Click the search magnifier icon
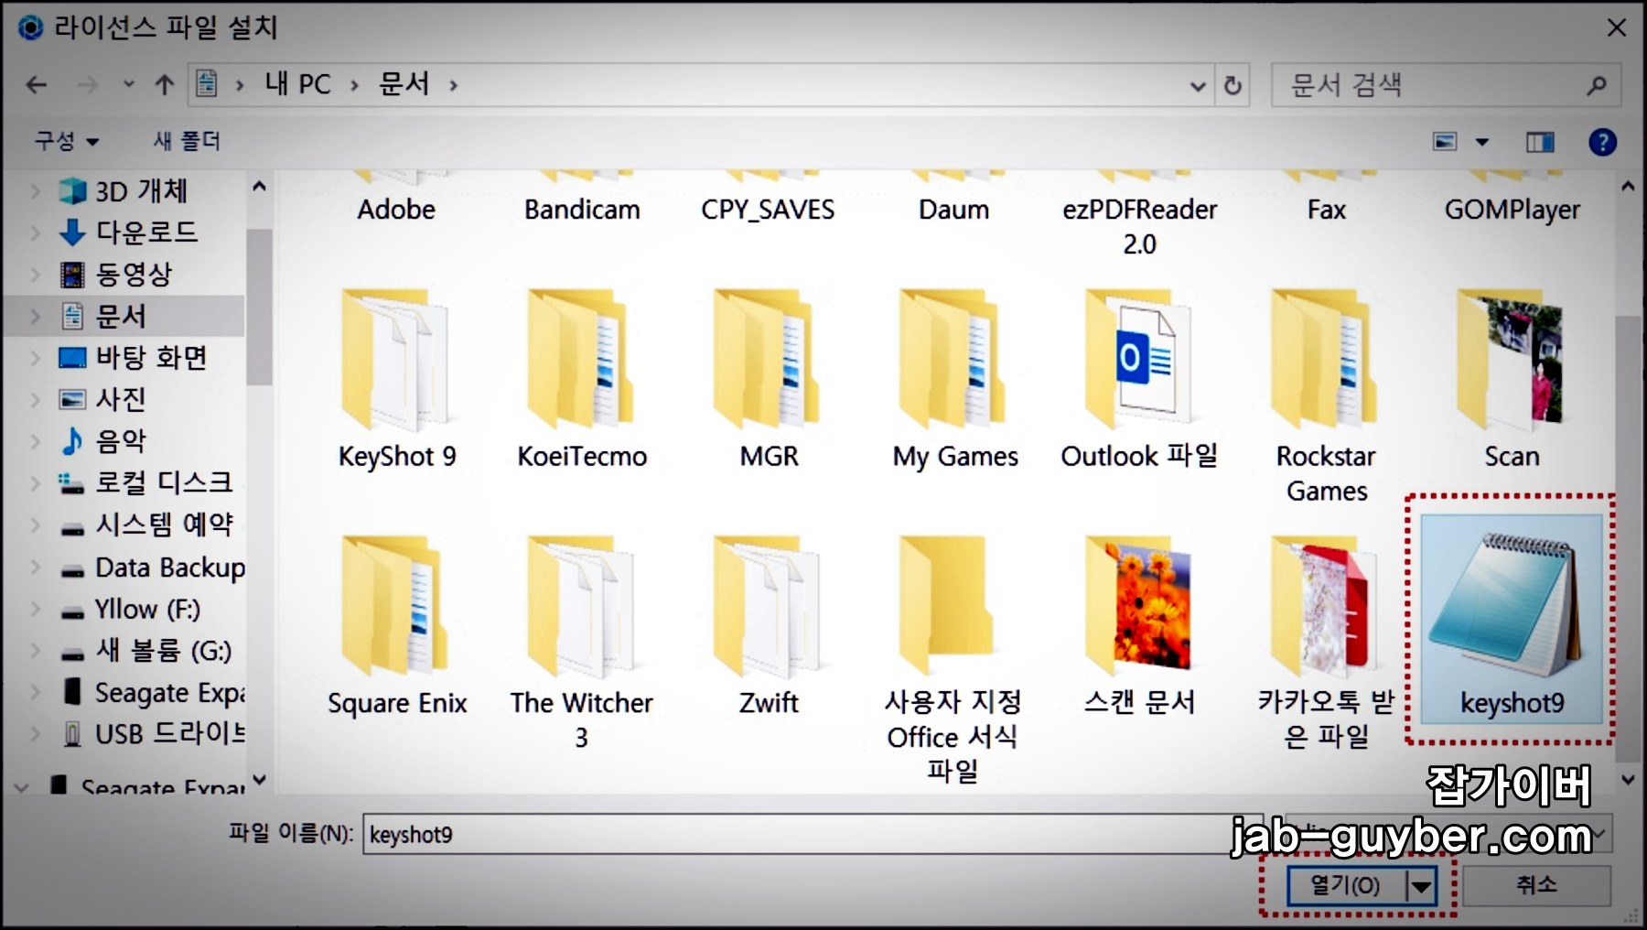This screenshot has height=930, width=1647. (1596, 85)
